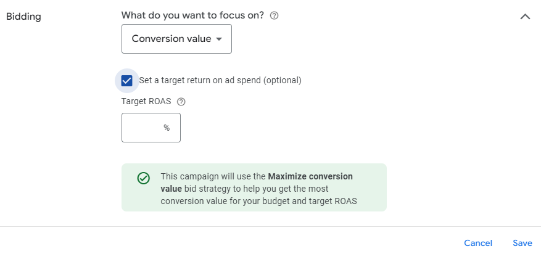Collapse the Bidding section chevron

[x=525, y=17]
